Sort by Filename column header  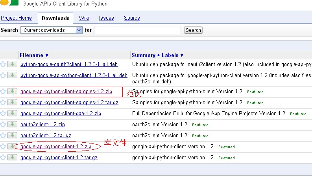pyautogui.click(x=34, y=55)
